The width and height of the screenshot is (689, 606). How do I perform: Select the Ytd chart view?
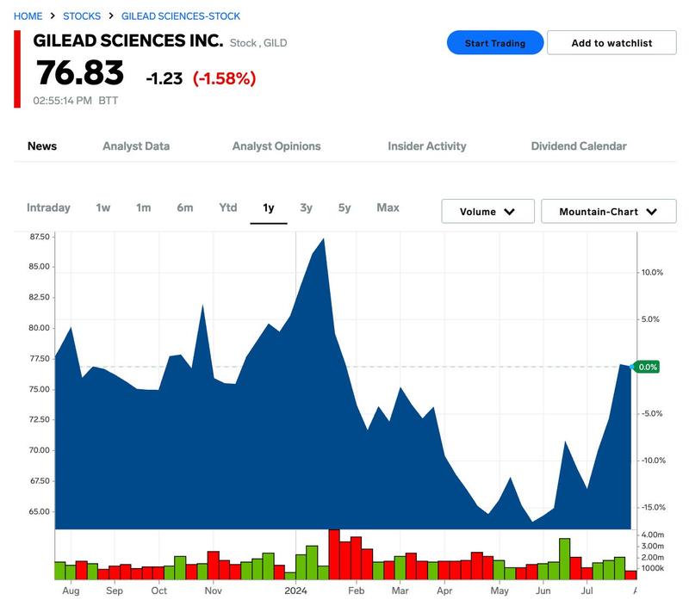point(229,207)
